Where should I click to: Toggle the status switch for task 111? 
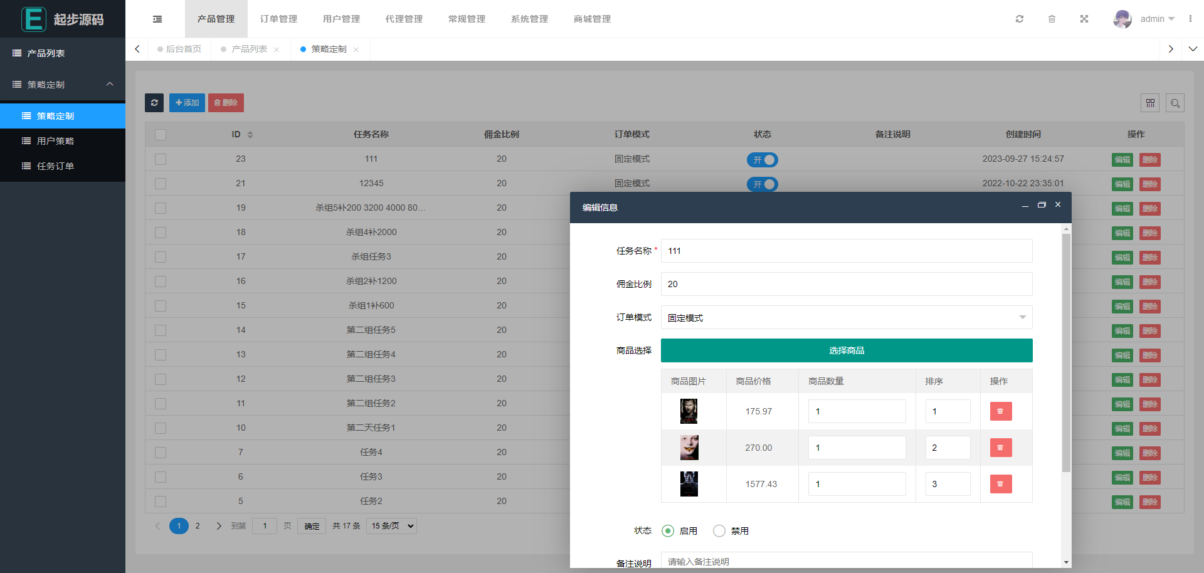click(762, 160)
